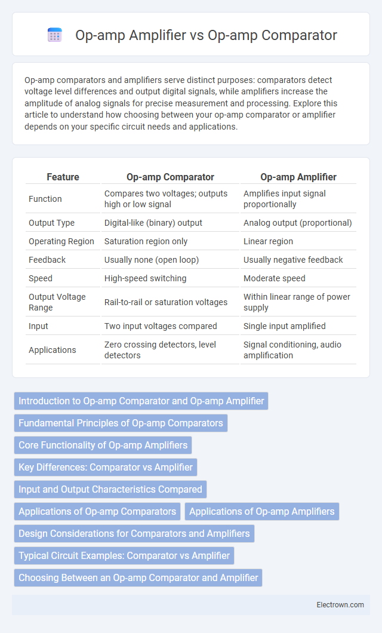Click the Electrown.com footer link

[x=340, y=605]
